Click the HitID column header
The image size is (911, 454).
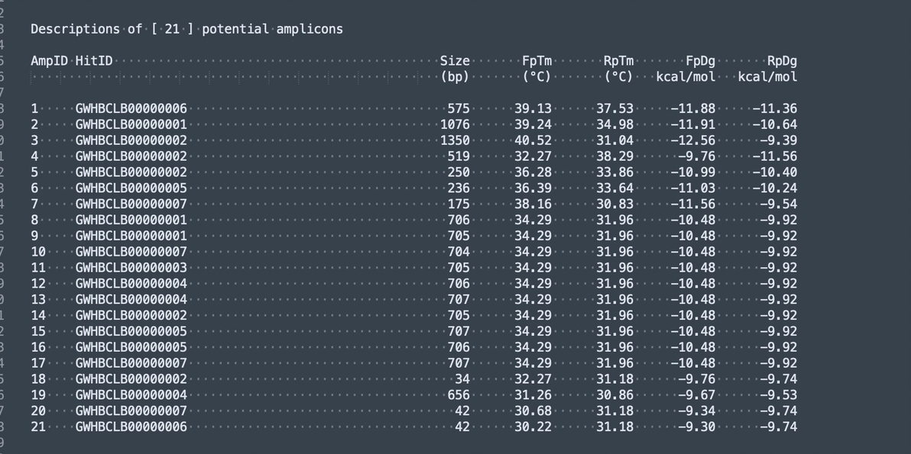pyautogui.click(x=93, y=61)
